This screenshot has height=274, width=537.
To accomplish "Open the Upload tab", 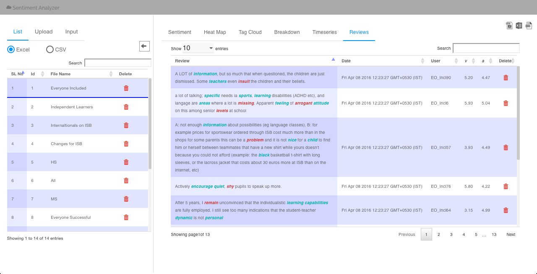I will pyautogui.click(x=44, y=32).
